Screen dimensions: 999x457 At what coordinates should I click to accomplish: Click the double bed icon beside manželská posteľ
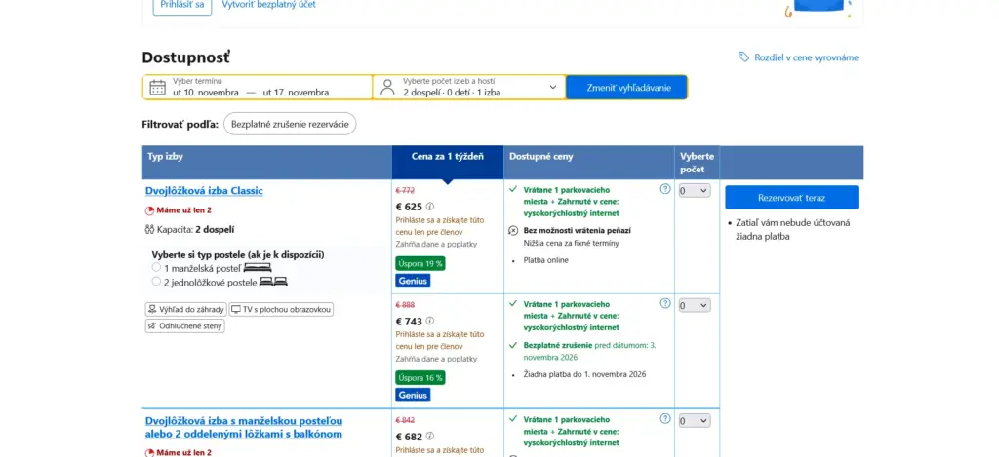coord(258,268)
